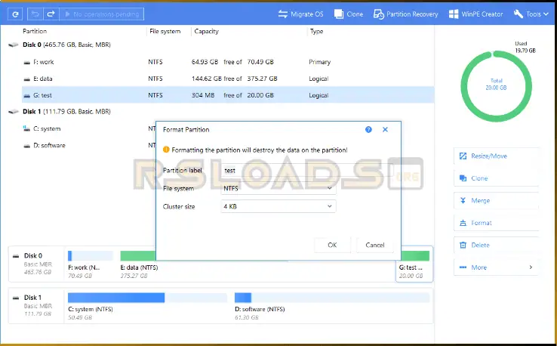Click the More dots icon in side panel
557x346 pixels.
[x=463, y=267]
